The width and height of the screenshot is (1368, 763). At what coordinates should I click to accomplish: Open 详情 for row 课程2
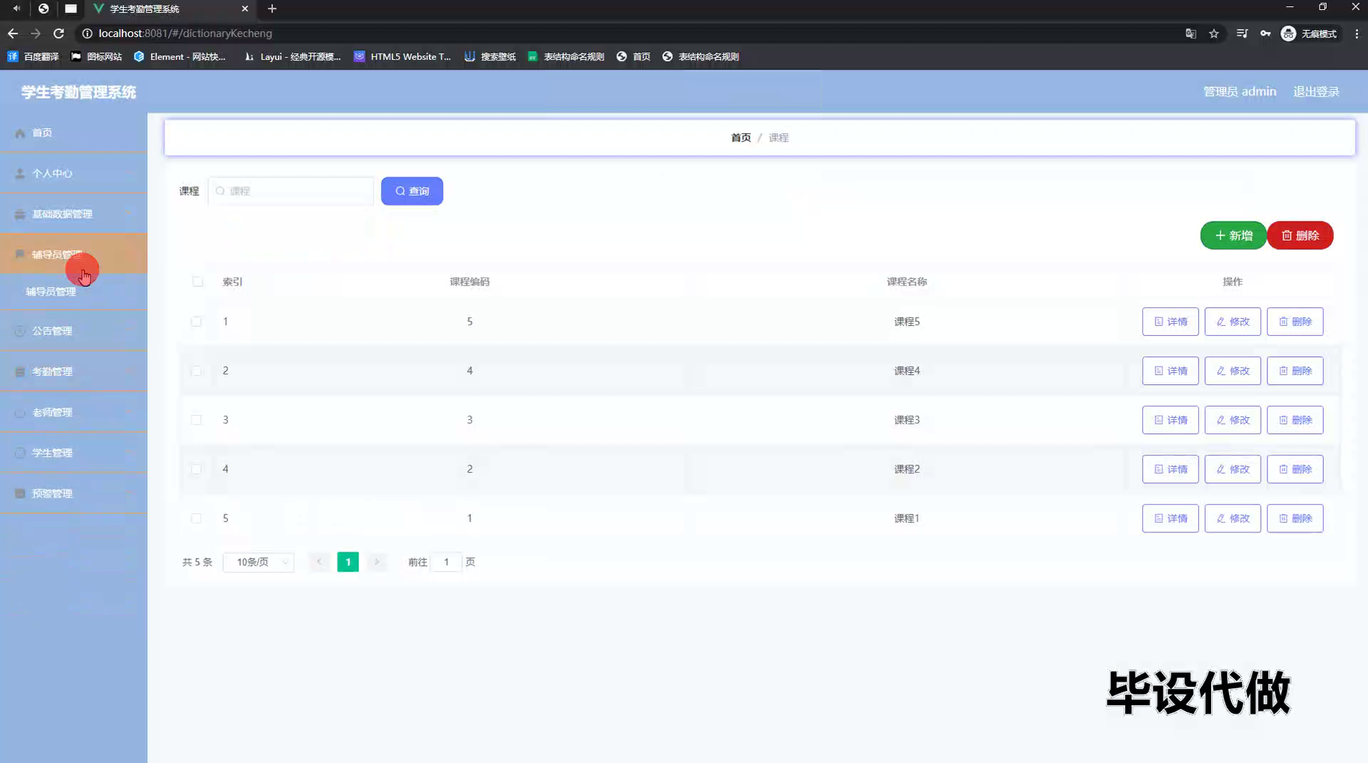(1170, 469)
